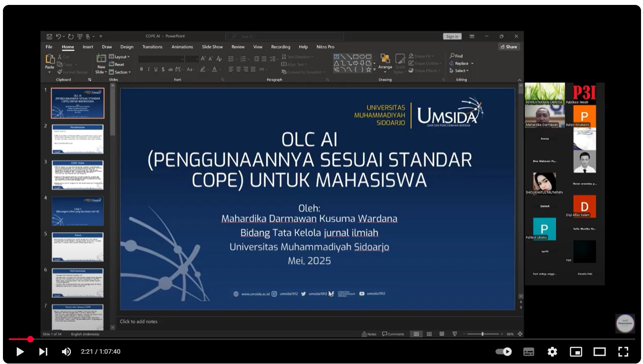Mute the video volume

[66, 352]
